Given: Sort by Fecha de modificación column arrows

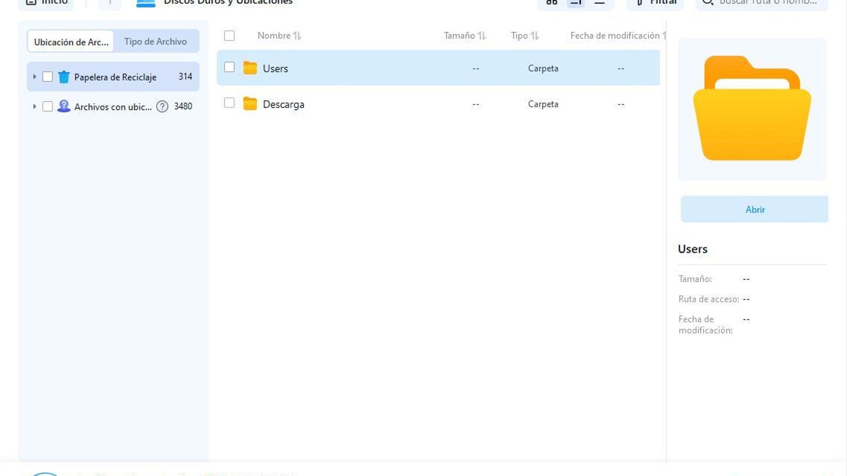Looking at the screenshot, I should pyautogui.click(x=665, y=35).
